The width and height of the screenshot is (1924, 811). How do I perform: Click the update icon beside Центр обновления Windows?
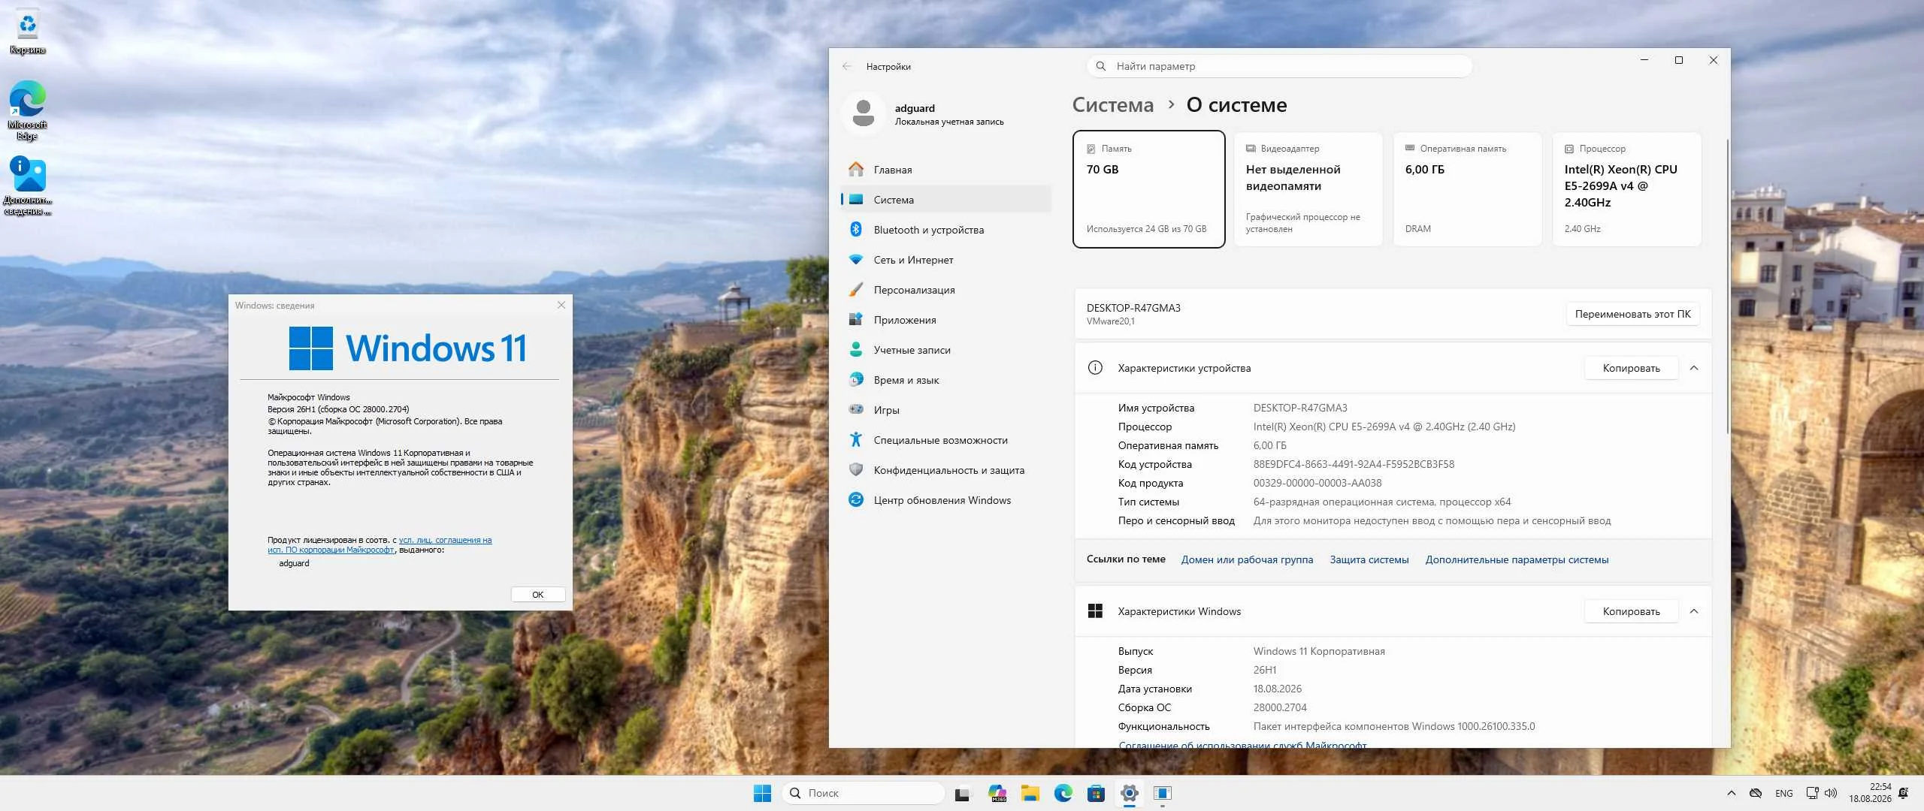pos(856,500)
